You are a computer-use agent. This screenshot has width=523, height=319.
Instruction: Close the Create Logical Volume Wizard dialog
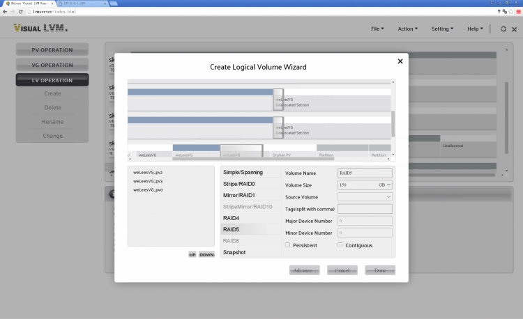pyautogui.click(x=400, y=61)
